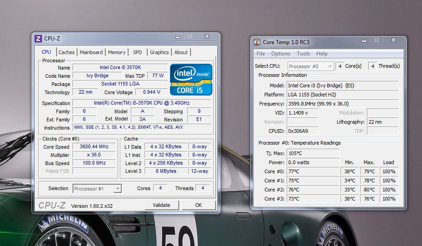Click the empty Rated FSB field
Screen dimensions: 422x246
94,171
